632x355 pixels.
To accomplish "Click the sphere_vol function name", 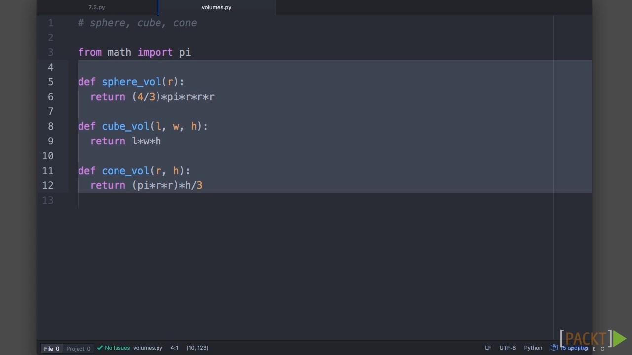I will (x=131, y=82).
